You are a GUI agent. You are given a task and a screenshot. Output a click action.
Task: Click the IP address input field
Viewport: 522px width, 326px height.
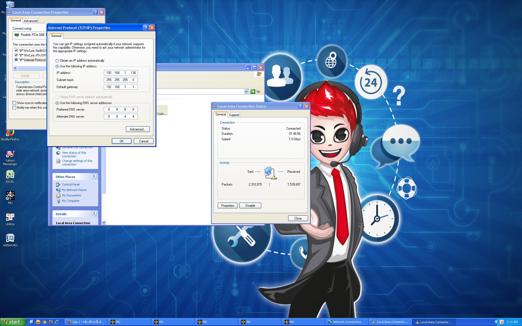pyautogui.click(x=121, y=73)
